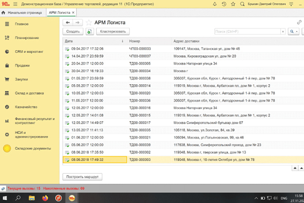
Task: Open the Продажи menu section
Action: pyautogui.click(x=22, y=65)
